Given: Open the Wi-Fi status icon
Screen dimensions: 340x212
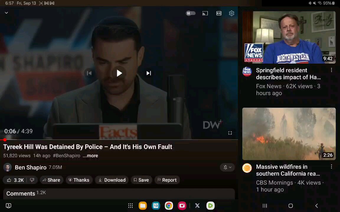Looking at the screenshot, I should coord(320,3).
